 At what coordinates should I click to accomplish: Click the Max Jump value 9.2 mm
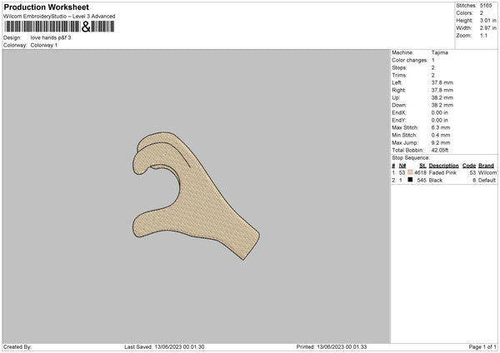[441, 143]
